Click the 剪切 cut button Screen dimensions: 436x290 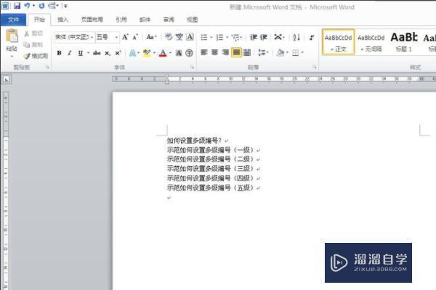33,33
